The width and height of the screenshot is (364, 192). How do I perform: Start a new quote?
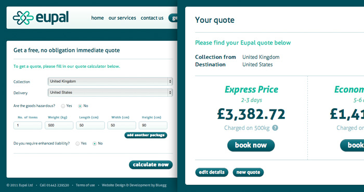click(248, 172)
